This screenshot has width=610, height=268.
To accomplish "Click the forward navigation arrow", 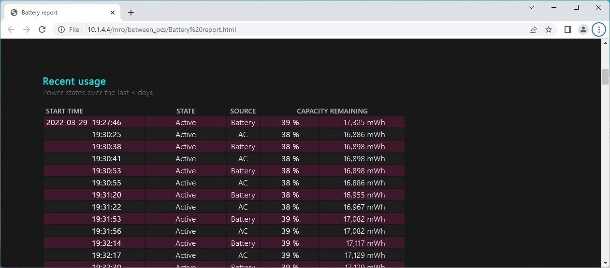I will [27, 29].
